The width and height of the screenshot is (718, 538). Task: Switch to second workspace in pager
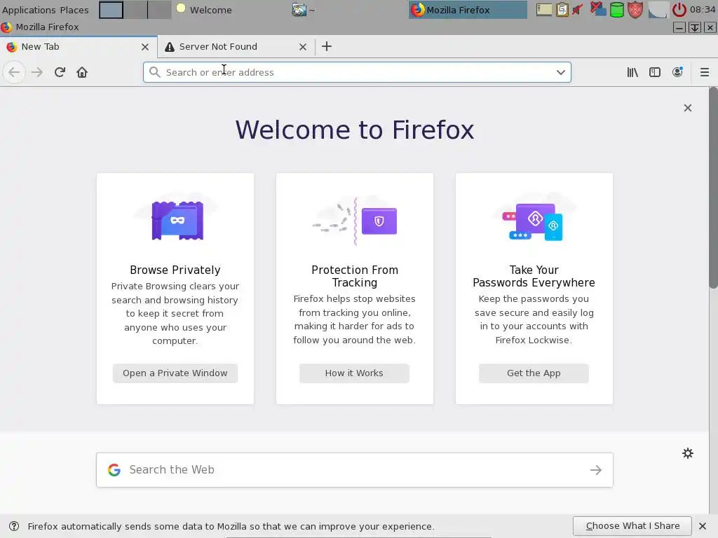tap(135, 10)
